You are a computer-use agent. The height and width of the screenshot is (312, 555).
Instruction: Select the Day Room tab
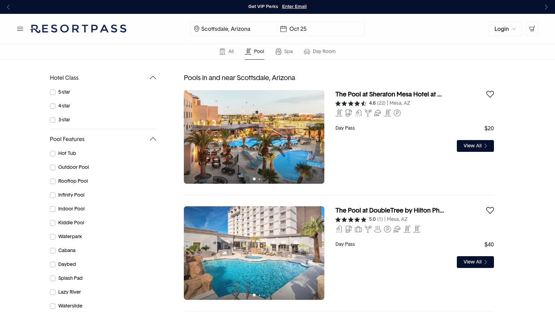[320, 52]
